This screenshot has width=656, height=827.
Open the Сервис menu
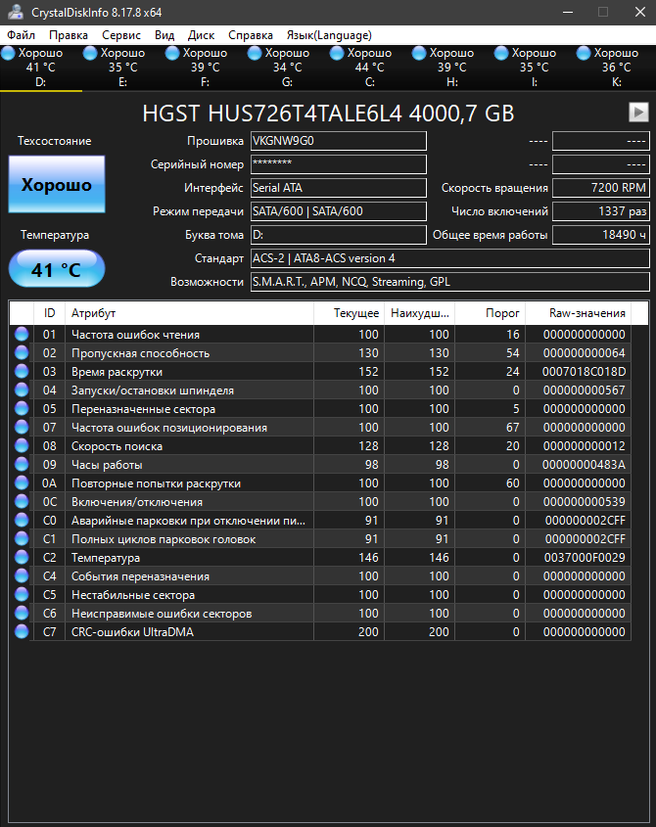coord(121,35)
